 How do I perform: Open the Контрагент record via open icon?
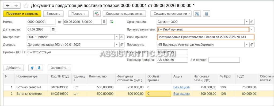click(122, 37)
